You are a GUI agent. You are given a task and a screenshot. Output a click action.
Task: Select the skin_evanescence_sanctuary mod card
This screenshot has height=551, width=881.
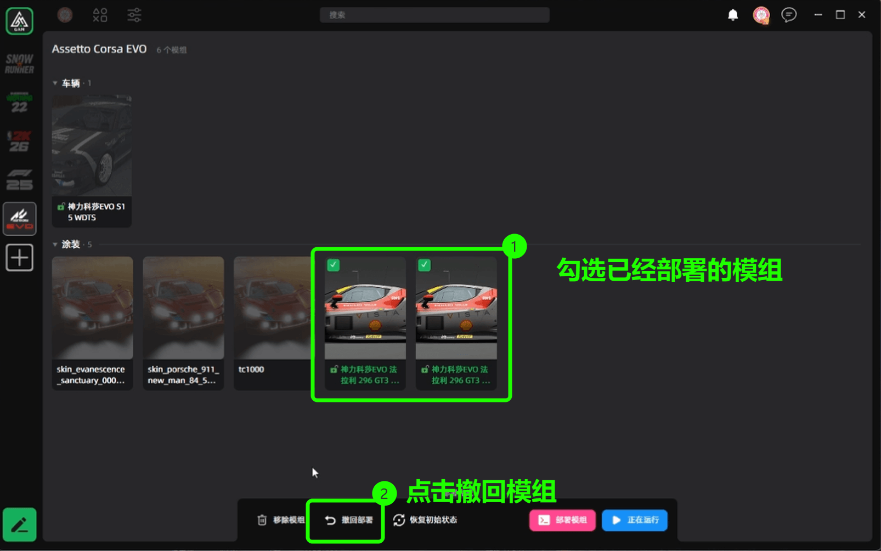(92, 323)
